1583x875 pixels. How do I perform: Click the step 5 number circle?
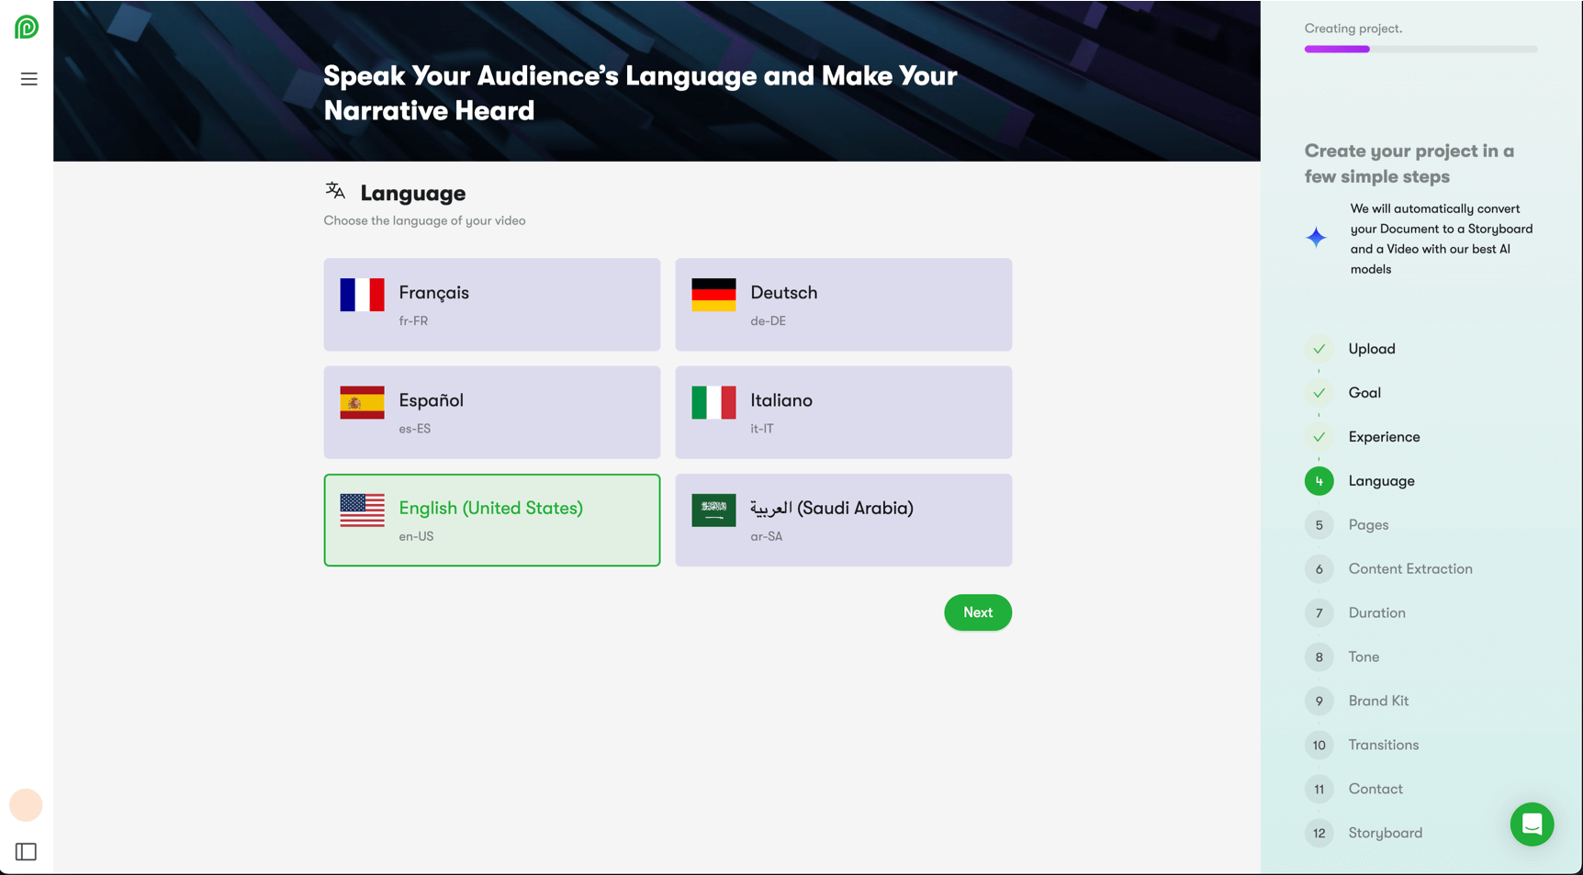point(1319,525)
